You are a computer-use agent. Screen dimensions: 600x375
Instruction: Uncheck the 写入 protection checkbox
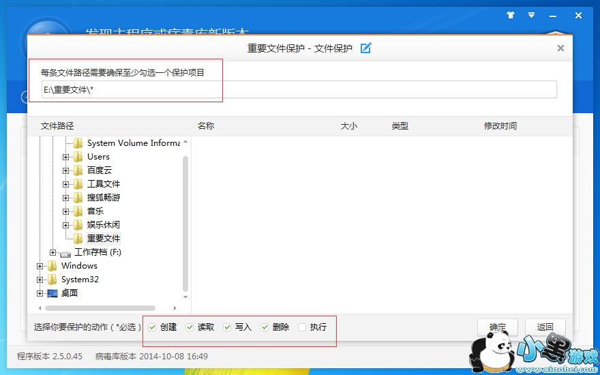(227, 327)
